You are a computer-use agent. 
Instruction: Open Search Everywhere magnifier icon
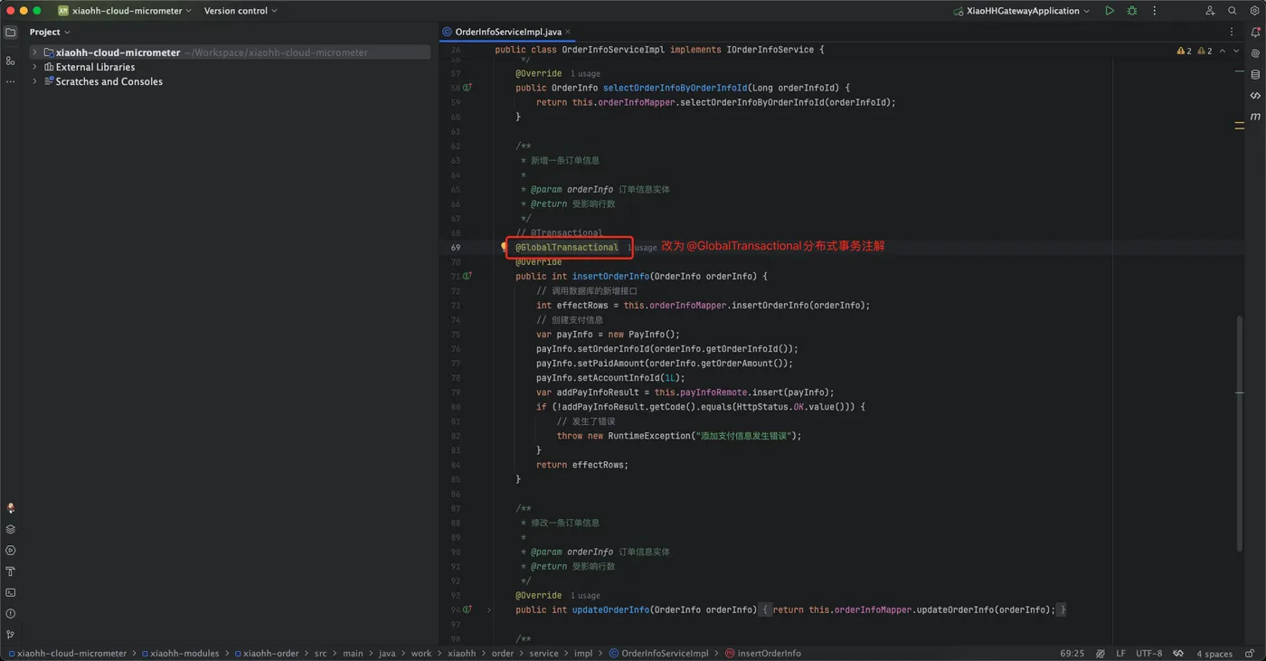(x=1232, y=11)
